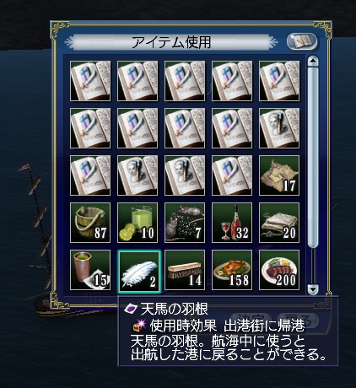Select the roast chicken dish with count 158
This screenshot has width=356, height=388.
tap(232, 270)
